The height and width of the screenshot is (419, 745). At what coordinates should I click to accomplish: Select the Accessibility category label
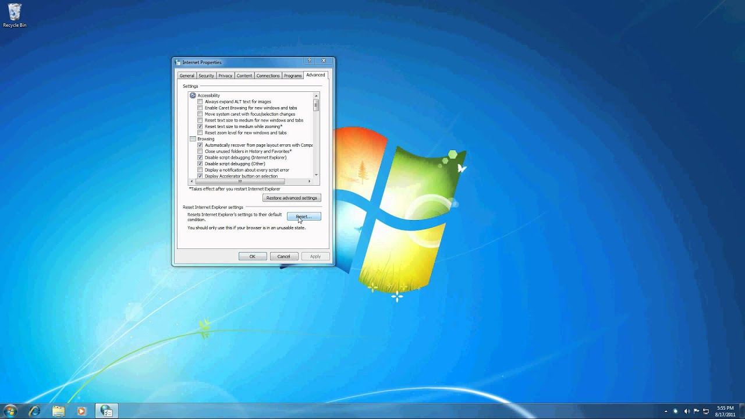point(208,95)
